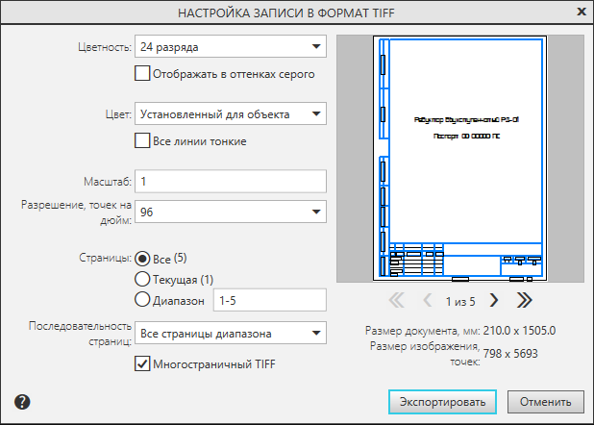Click the 'Отменить' button

(x=546, y=401)
